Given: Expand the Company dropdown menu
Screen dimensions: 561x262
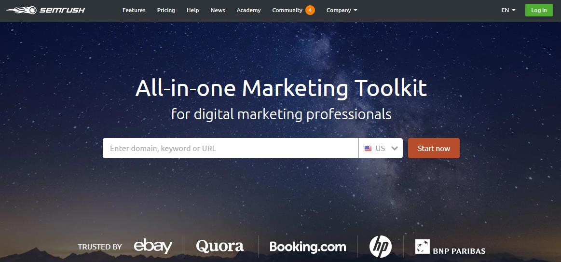Looking at the screenshot, I should (x=342, y=10).
